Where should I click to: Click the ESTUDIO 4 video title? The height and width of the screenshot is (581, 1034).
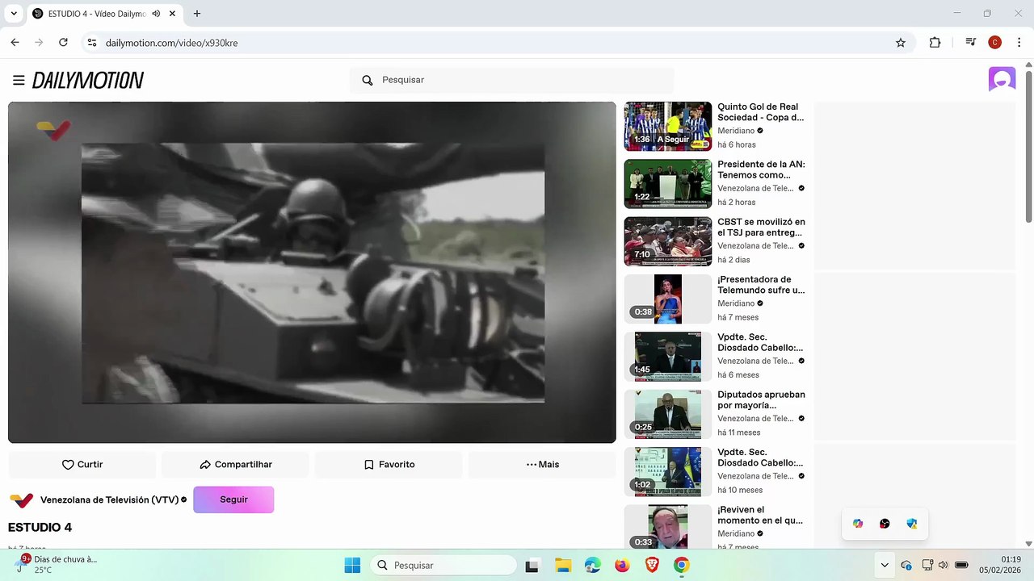(40, 528)
